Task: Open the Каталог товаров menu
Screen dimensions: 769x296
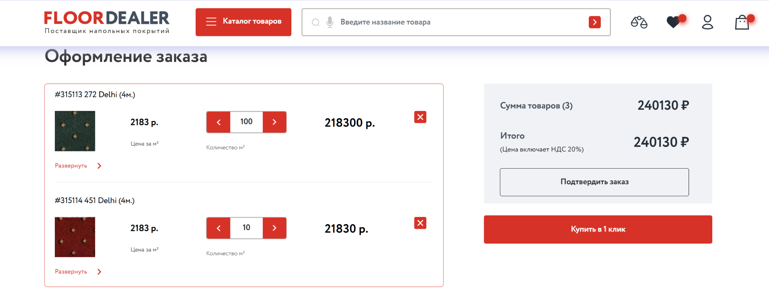Action: coord(243,22)
